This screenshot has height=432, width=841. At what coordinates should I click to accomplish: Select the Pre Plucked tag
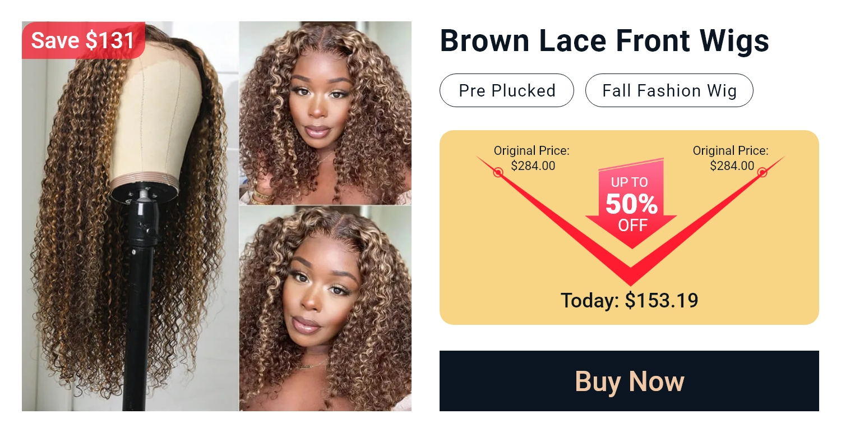click(507, 90)
